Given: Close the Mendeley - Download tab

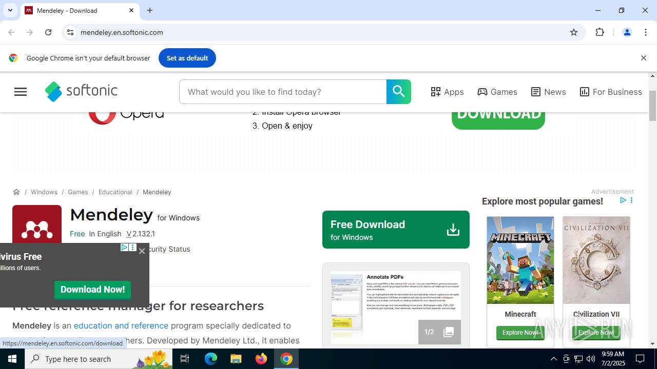Looking at the screenshot, I should pos(131,10).
